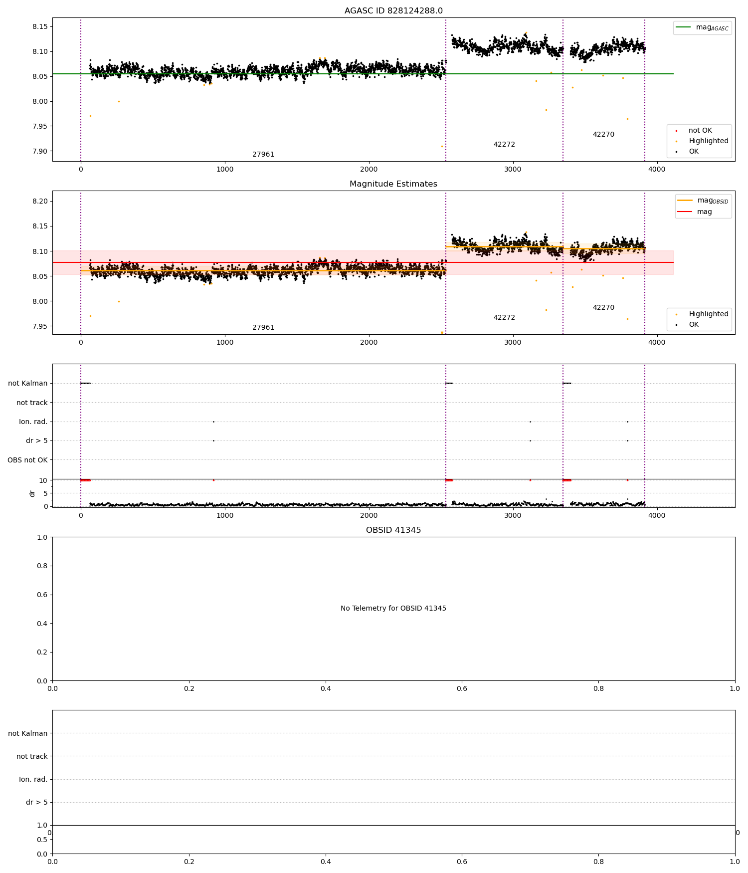
Task: Click the 7.90 tick on the AGASC ID plot
Action: click(x=40, y=152)
